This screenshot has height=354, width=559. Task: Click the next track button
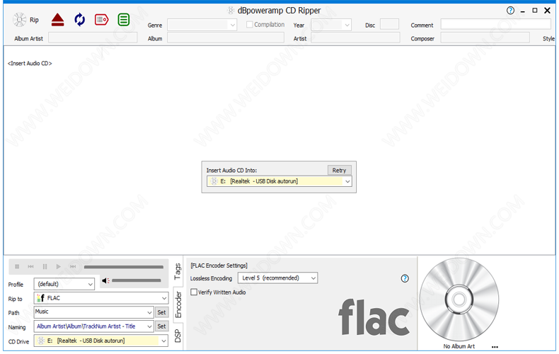tap(73, 267)
